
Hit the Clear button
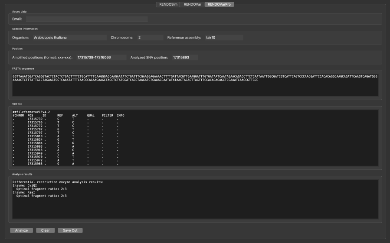click(45, 230)
